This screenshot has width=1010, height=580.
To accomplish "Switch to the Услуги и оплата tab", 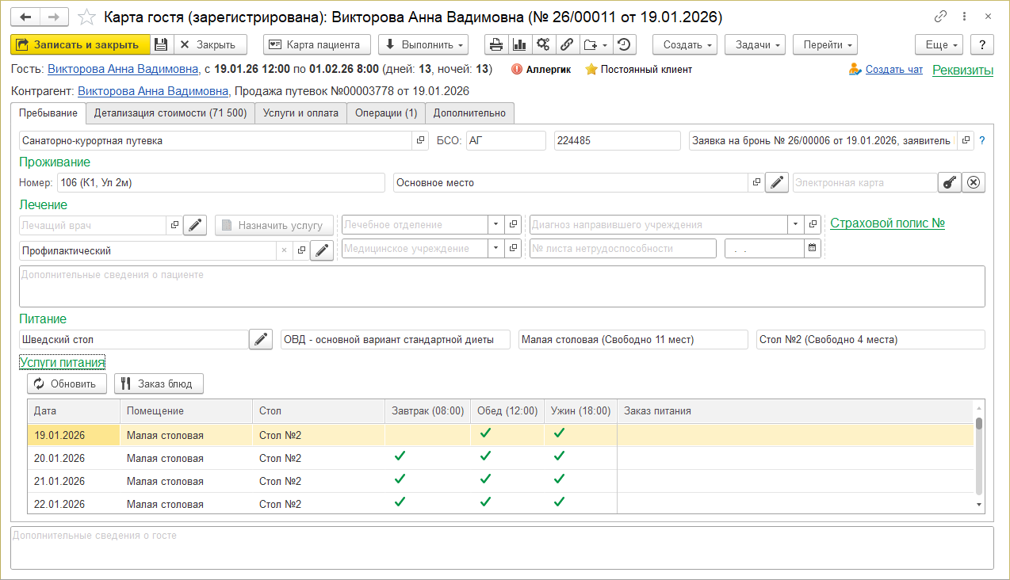I will 300,113.
